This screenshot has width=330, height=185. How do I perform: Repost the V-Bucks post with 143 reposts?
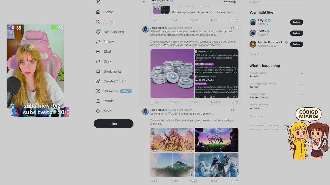point(174,102)
